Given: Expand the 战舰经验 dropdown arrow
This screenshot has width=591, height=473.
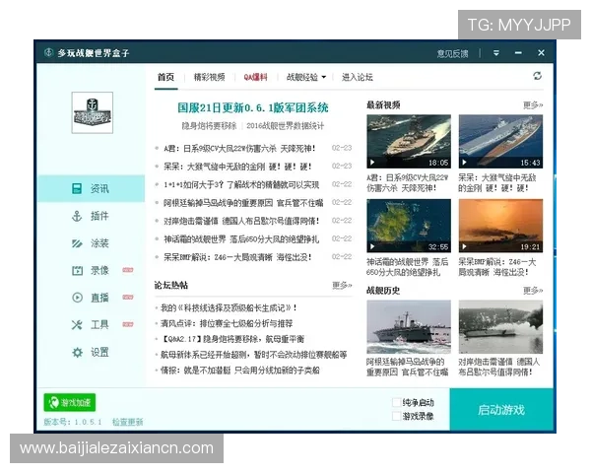Looking at the screenshot, I should (324, 77).
